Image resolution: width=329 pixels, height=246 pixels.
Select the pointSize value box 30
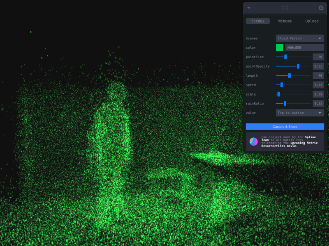click(318, 57)
